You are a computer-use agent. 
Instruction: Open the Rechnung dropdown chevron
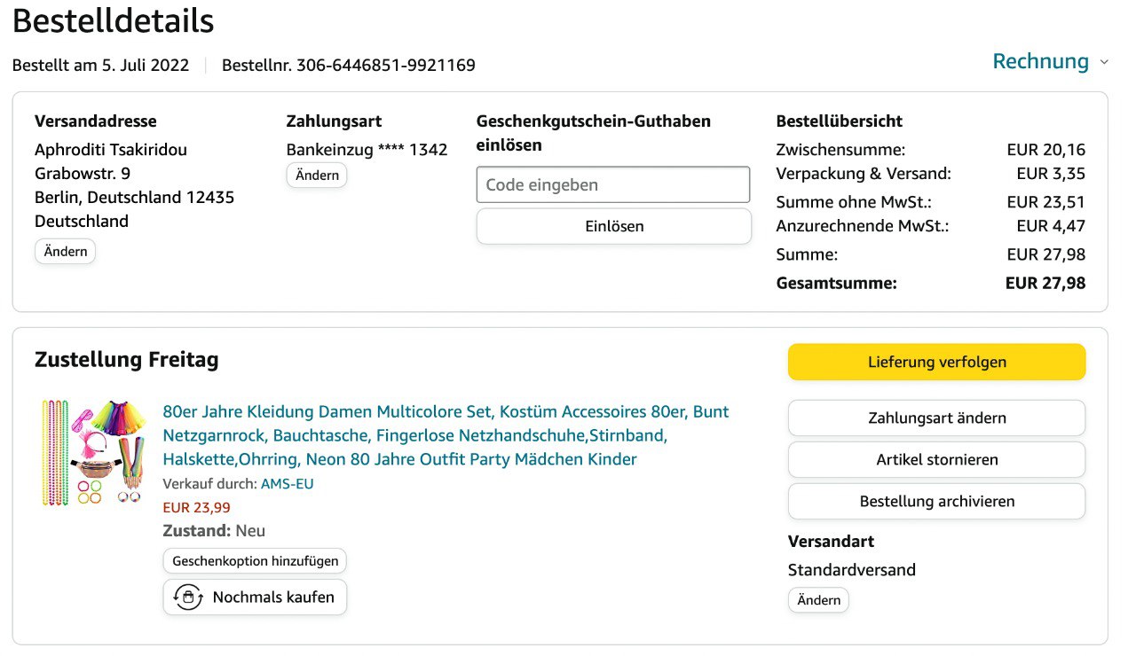(x=1104, y=62)
